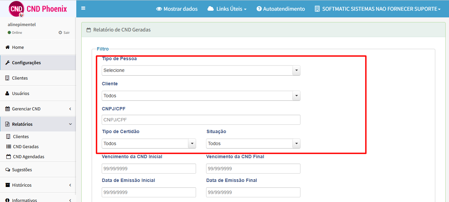Click the CNPJ/CPF input field

click(201, 120)
